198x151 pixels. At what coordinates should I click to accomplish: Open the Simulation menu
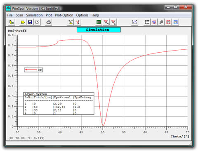point(34,15)
